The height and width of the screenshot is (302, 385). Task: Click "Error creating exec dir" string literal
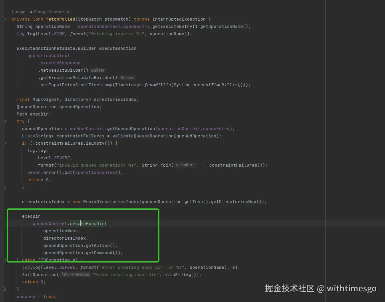[x=126, y=275]
